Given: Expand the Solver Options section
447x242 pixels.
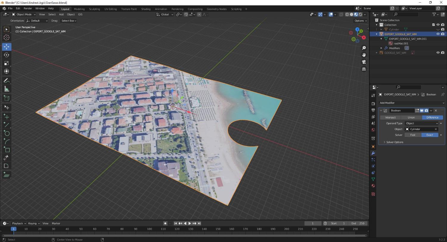Looking at the screenshot, I should [x=395, y=142].
